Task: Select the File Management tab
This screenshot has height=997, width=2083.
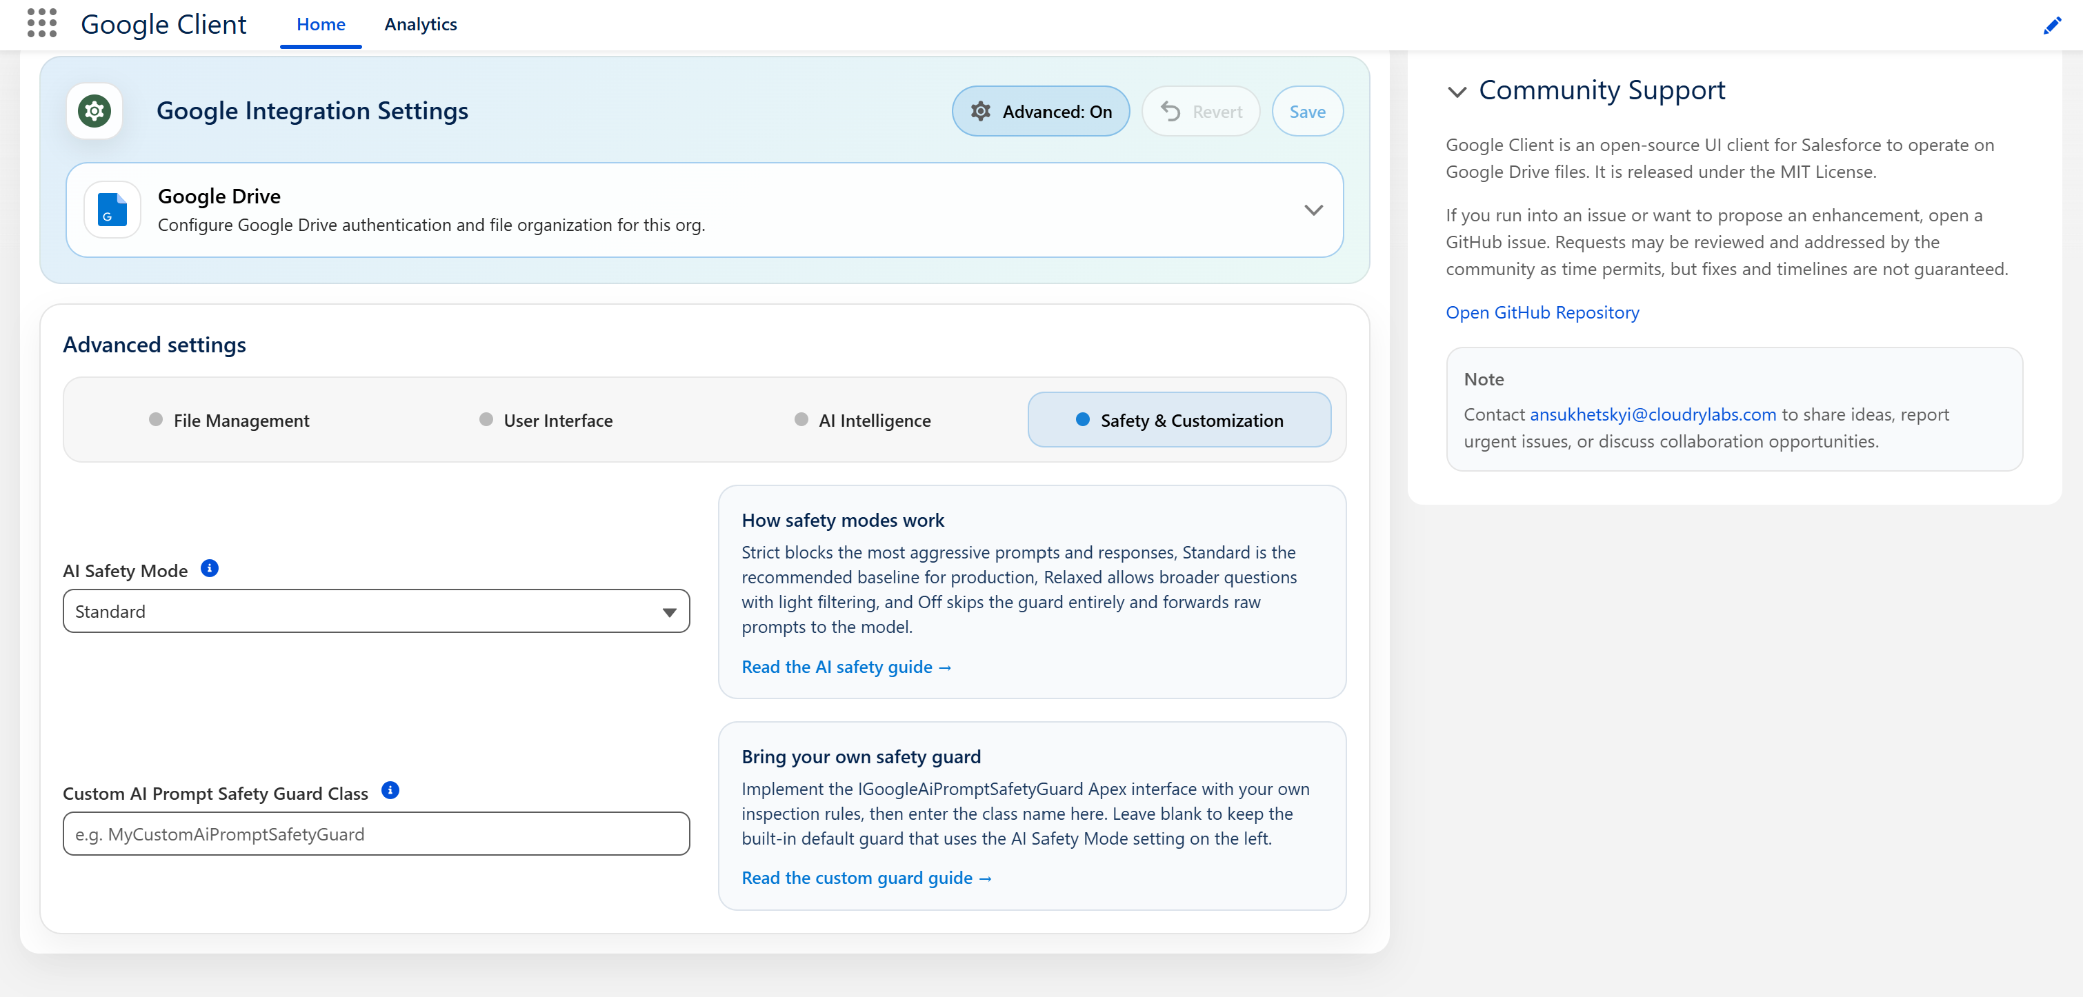Action: click(x=230, y=421)
